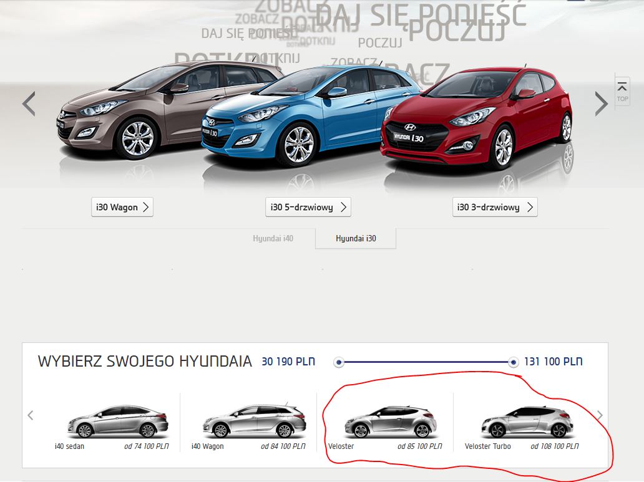The width and height of the screenshot is (644, 482).
Task: Go to next models in the bottom strip
Action: (600, 415)
